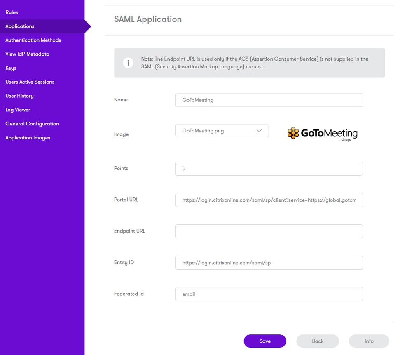Image resolution: width=412 pixels, height=355 pixels.
Task: Select Applications in the sidebar
Action: 19,26
